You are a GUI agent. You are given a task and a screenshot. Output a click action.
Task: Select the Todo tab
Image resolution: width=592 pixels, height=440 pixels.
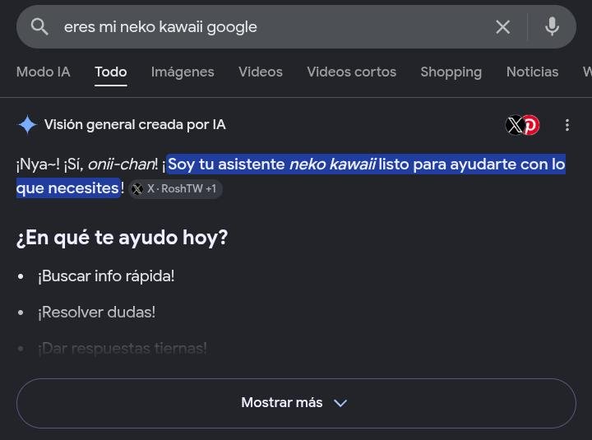[111, 72]
